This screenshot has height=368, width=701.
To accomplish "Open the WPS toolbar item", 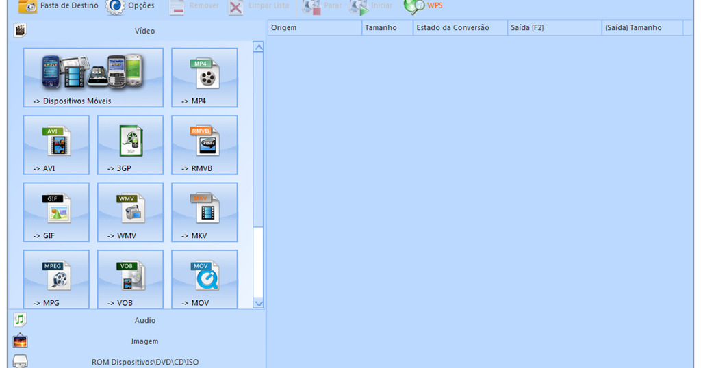I will tap(422, 6).
